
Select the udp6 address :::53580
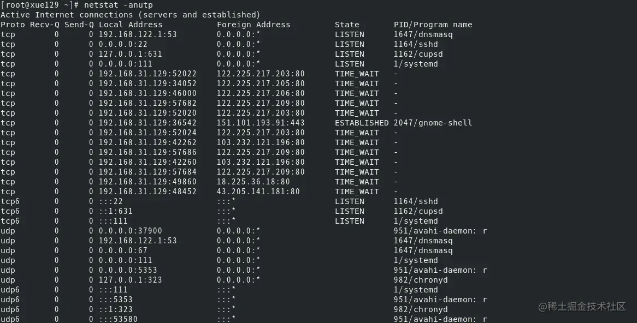click(x=118, y=319)
